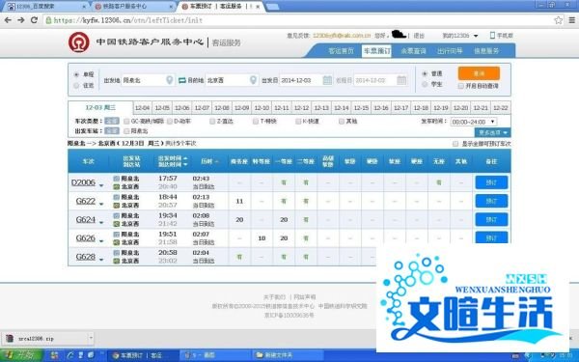Image resolution: width=579 pixels, height=362 pixels.
Task: Open the passenger home nav tab
Action: pos(341,51)
